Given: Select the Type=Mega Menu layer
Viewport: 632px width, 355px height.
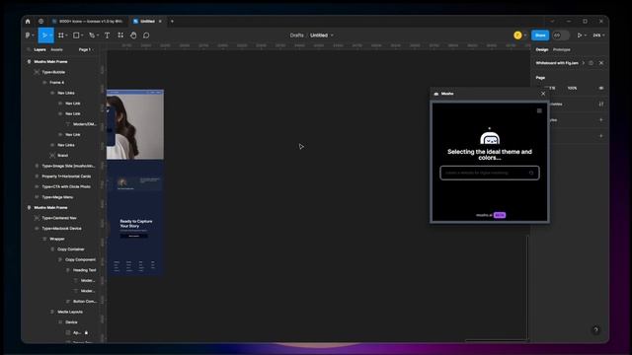Looking at the screenshot, I should [x=57, y=197].
